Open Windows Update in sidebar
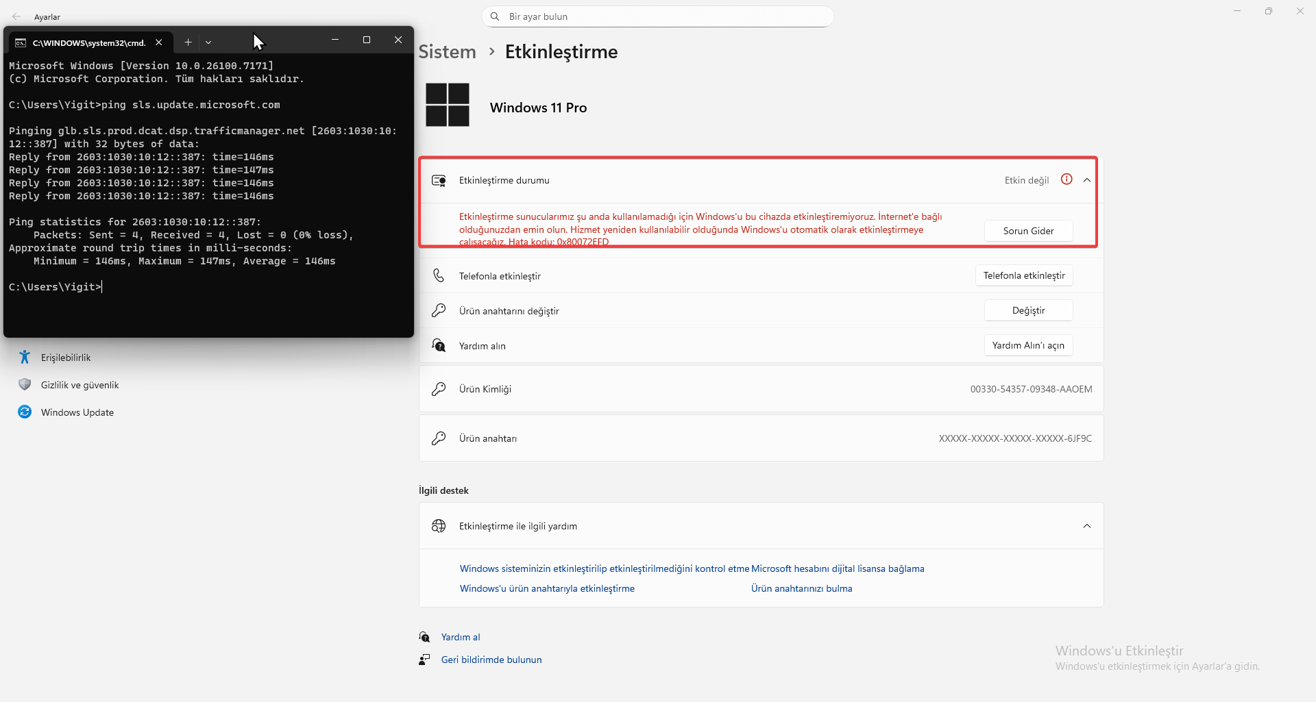The width and height of the screenshot is (1316, 702). click(x=77, y=412)
